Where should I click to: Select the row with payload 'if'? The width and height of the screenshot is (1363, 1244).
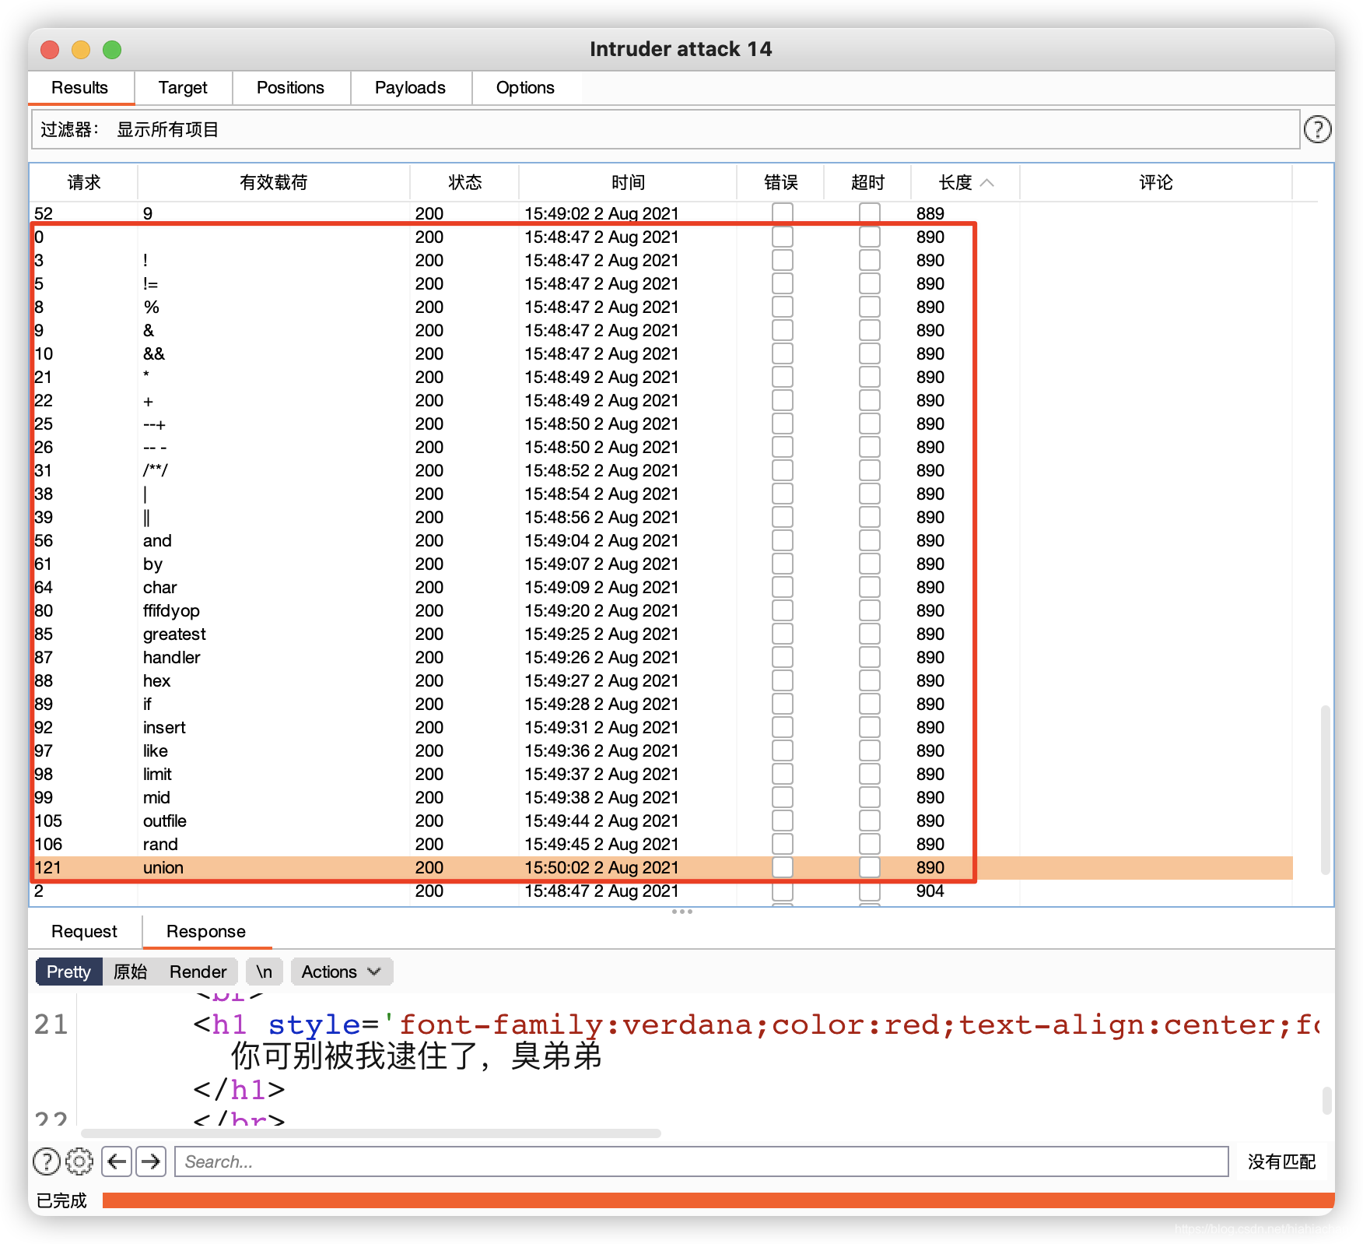pyautogui.click(x=662, y=704)
